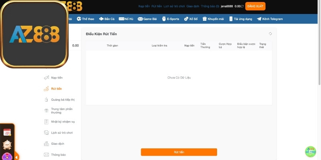Click the envelope icon next to Thông báo
321x160 pixels.
[x=47, y=155]
